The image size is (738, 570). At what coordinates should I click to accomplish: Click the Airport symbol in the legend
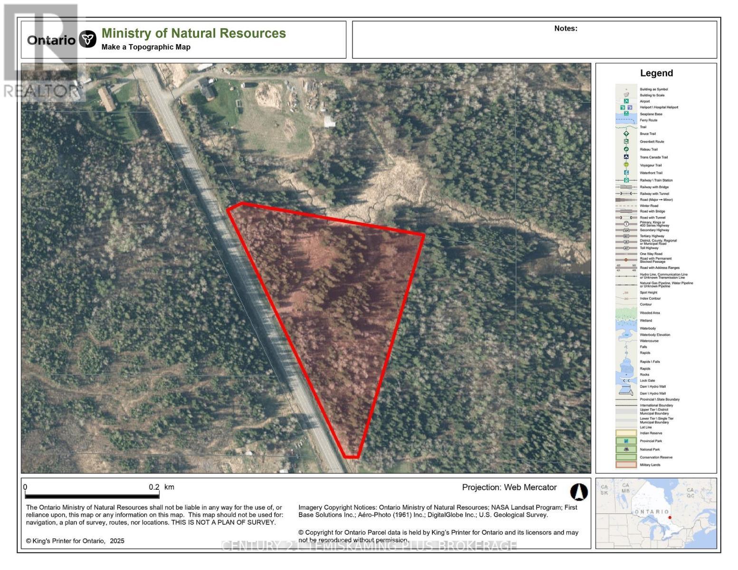tap(626, 101)
